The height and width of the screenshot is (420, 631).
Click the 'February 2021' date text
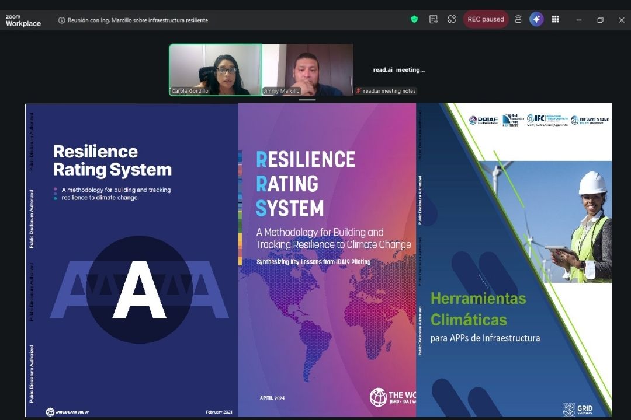(x=219, y=412)
